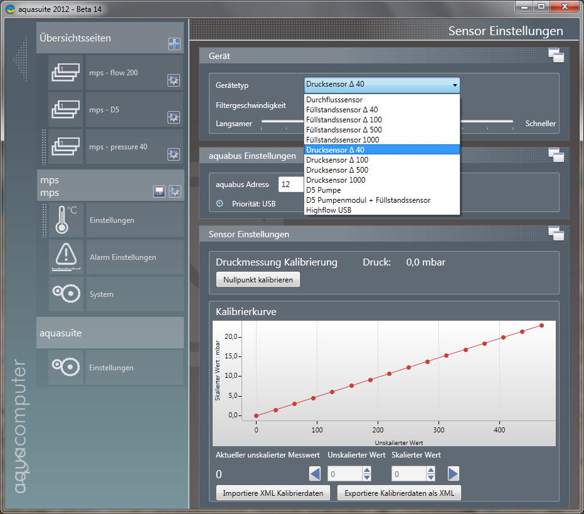The width and height of the screenshot is (584, 514).
Task: Click the first calibration curve point at zero
Action: (x=256, y=415)
